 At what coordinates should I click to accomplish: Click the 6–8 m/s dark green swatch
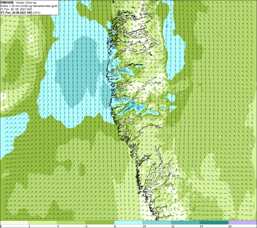pos(100,223)
